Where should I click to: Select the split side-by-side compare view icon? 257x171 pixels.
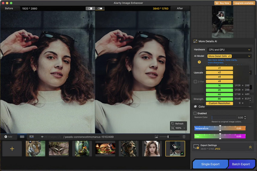click(90, 8)
